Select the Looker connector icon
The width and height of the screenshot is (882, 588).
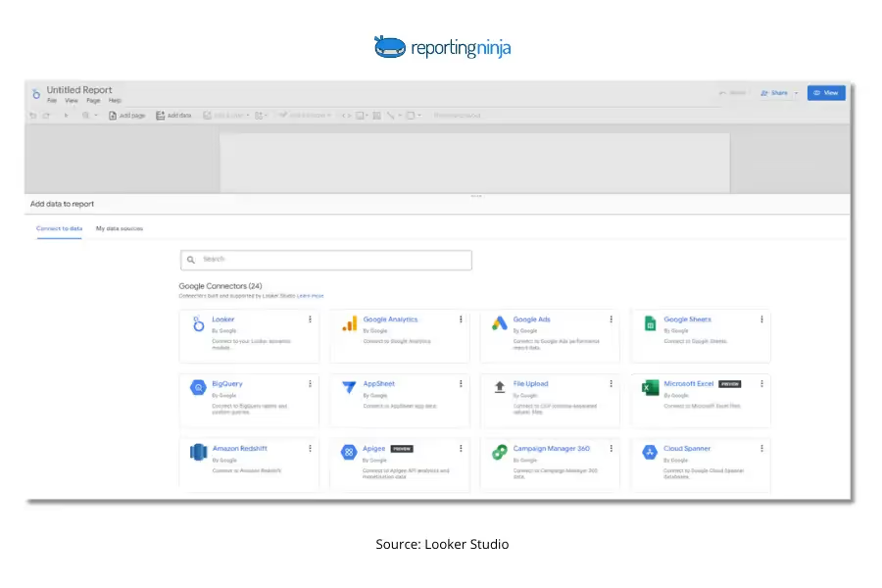tap(198, 323)
